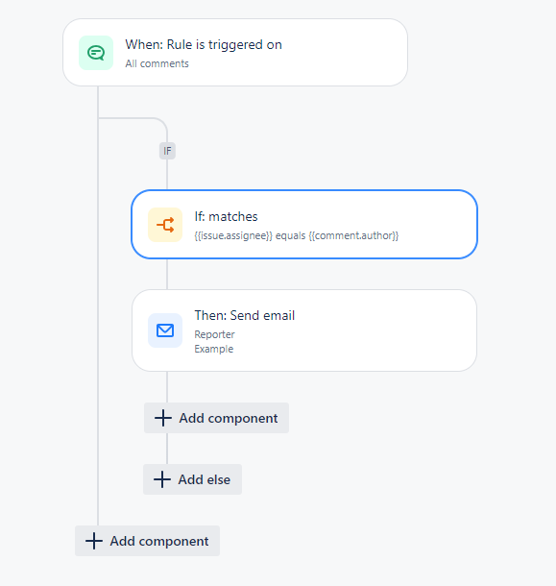556x586 pixels.
Task: Click the {{issue.assignee}} equals condition text
Action: tap(297, 235)
